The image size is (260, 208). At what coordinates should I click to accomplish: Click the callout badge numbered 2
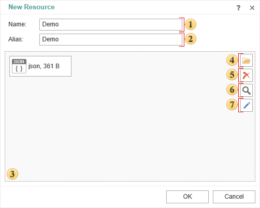point(191,39)
